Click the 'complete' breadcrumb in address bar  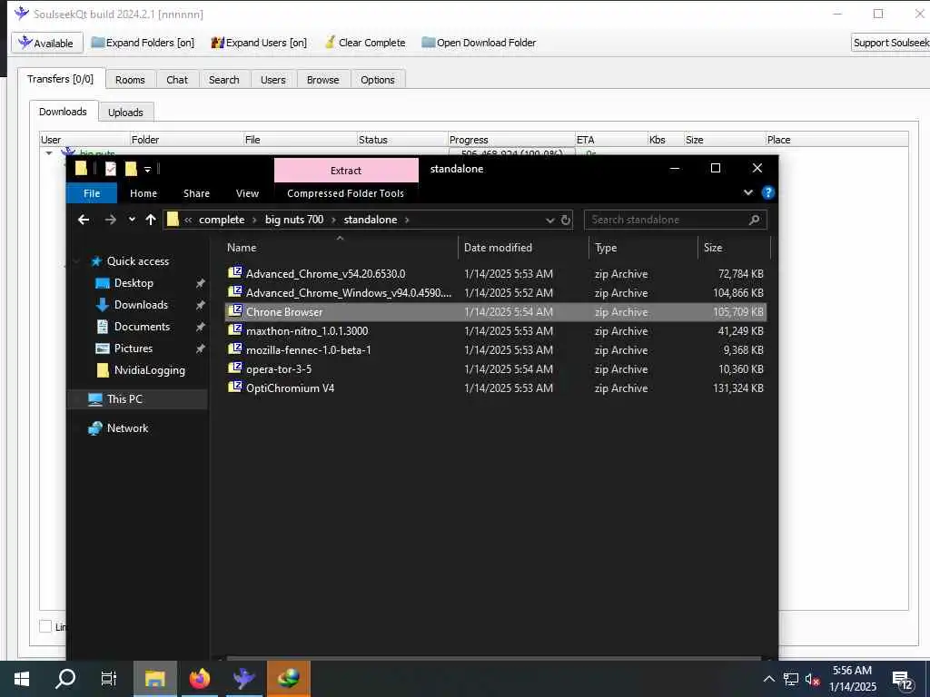click(222, 220)
